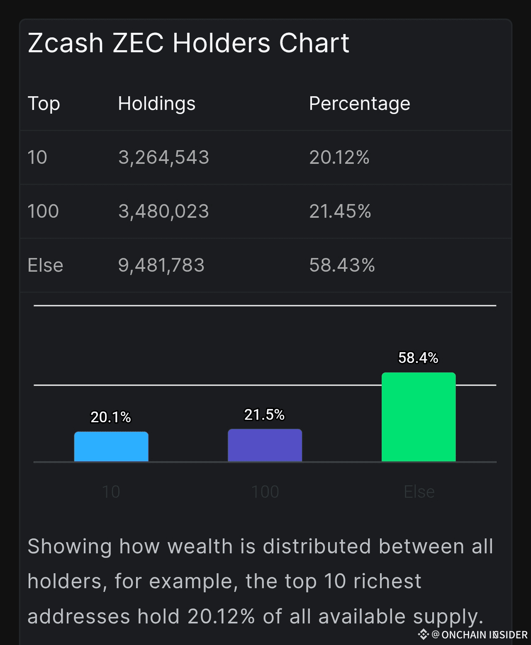The width and height of the screenshot is (531, 645).
Task: Click the 58.4% label above green bar
Action: click(x=418, y=358)
